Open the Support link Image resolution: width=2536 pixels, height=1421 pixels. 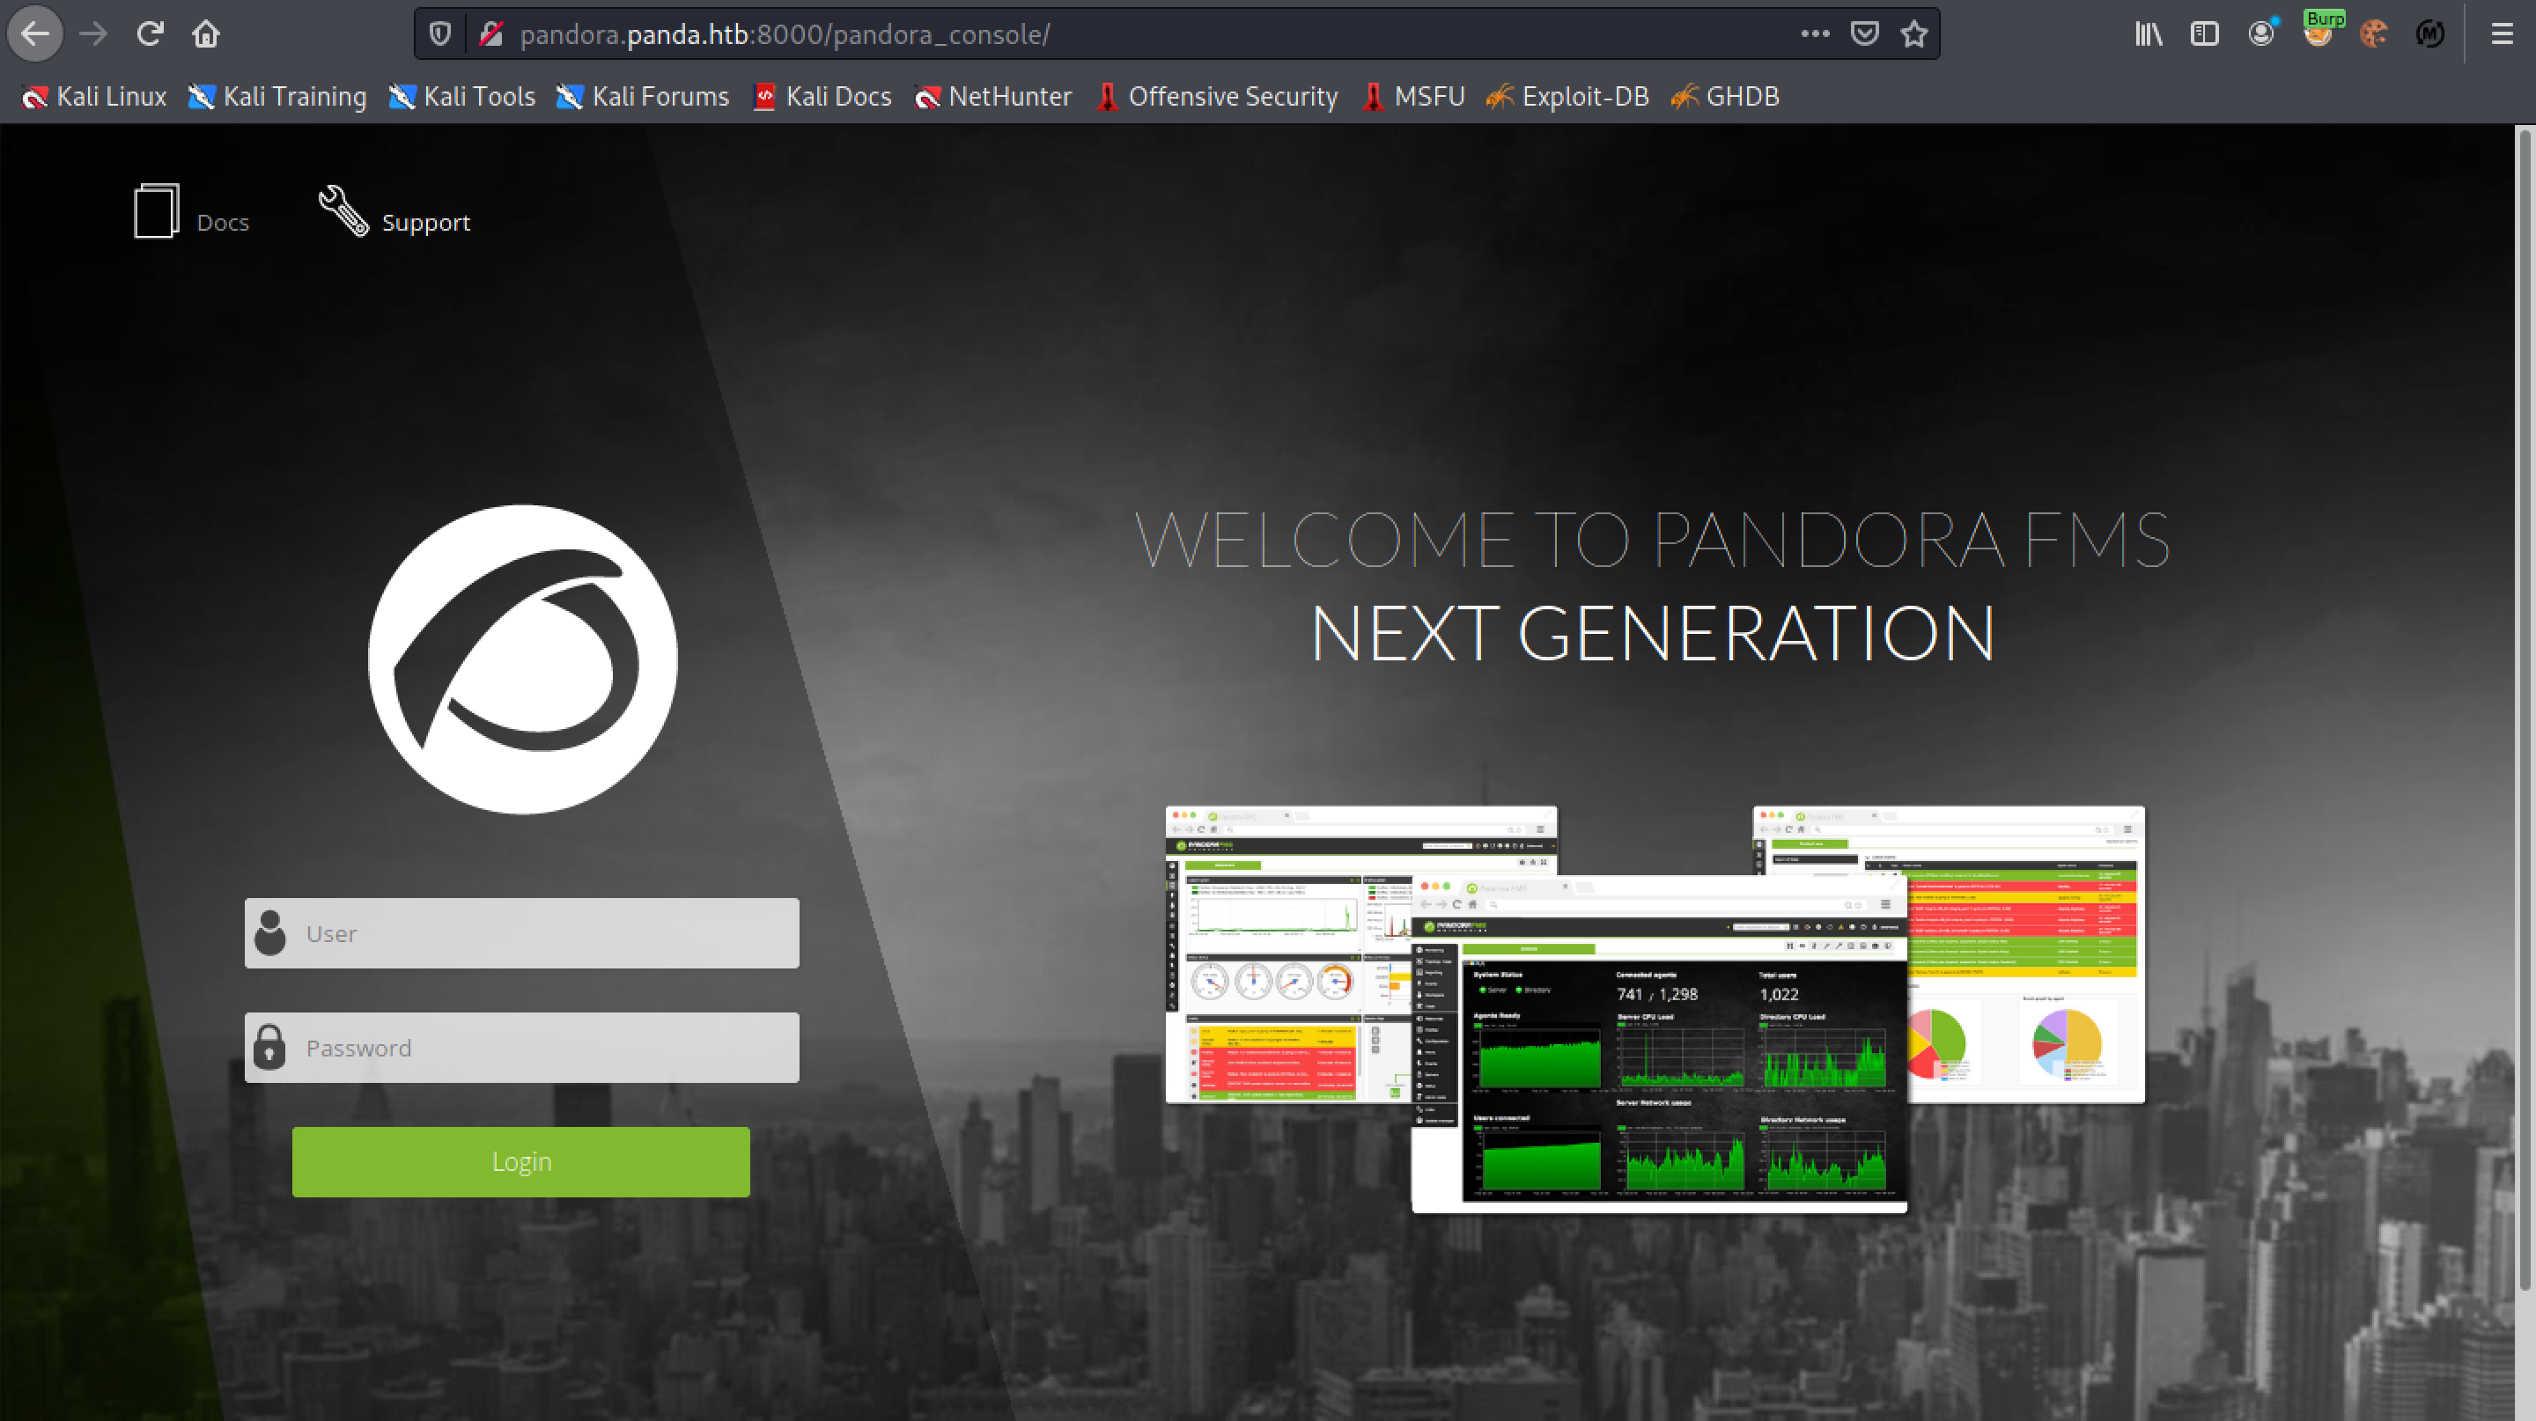point(426,223)
